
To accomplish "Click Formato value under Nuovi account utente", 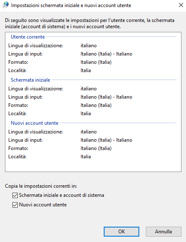I will [x=96, y=148].
